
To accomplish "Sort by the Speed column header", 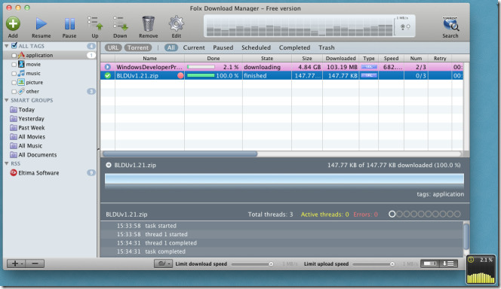I will click(x=391, y=58).
